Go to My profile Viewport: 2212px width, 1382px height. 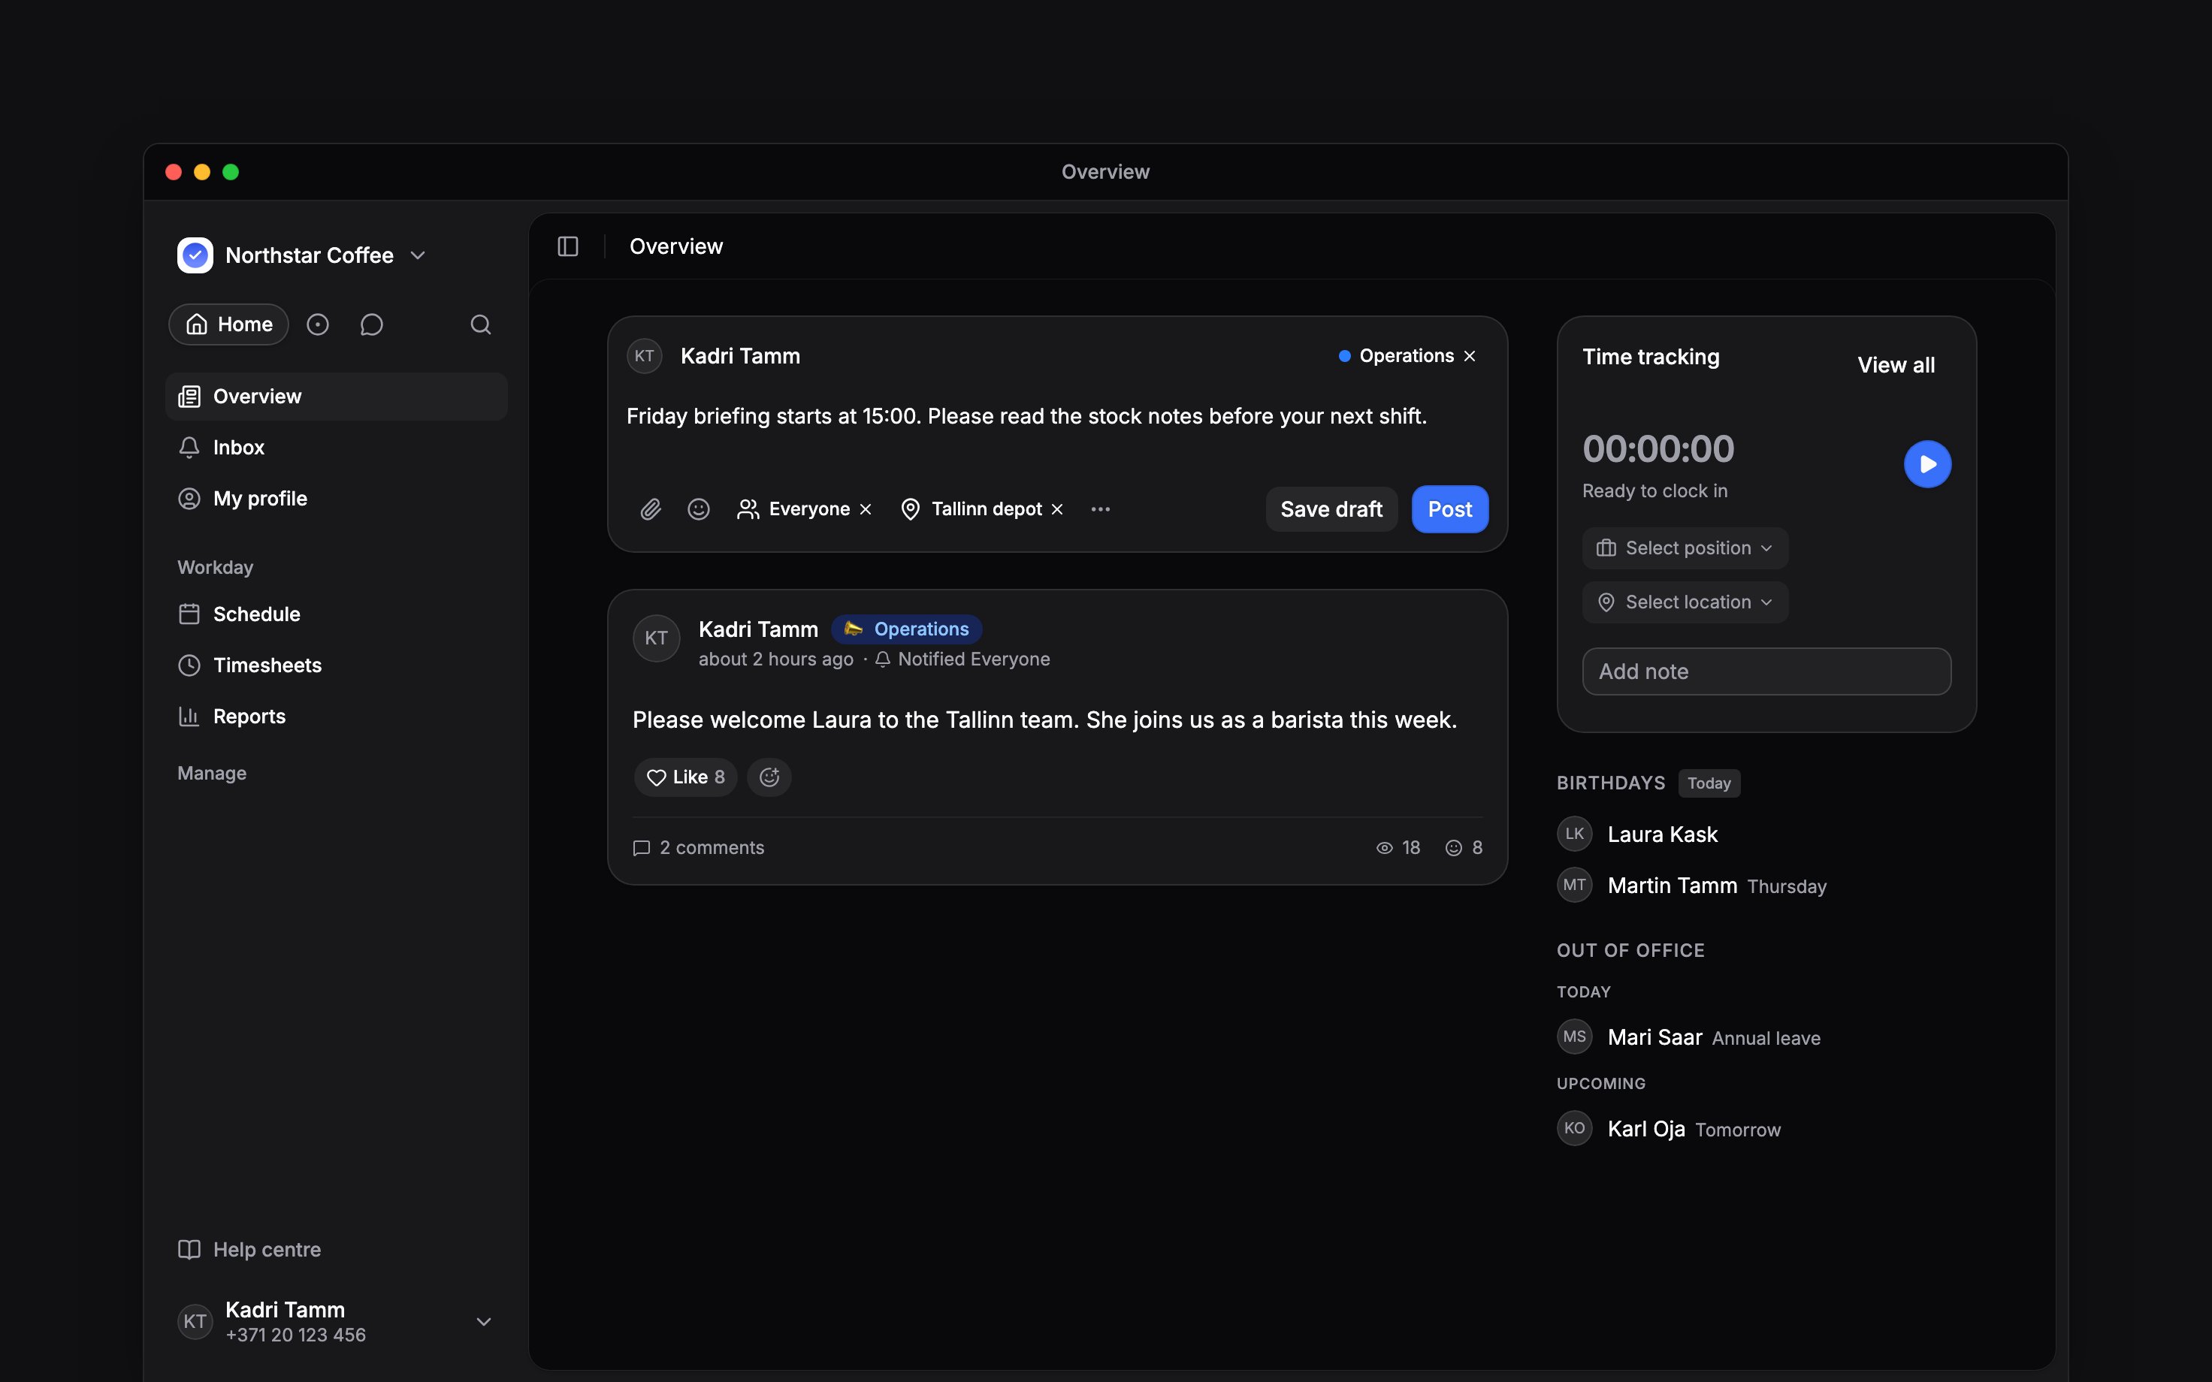(x=337, y=499)
